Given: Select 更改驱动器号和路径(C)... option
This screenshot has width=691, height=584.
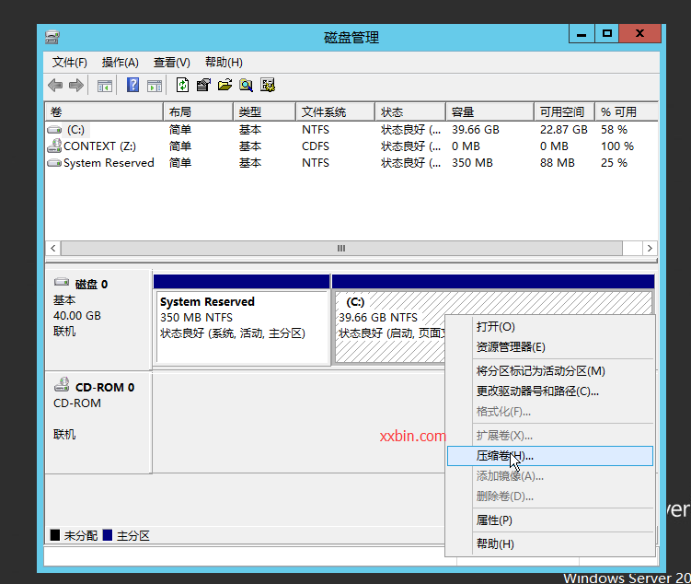Looking at the screenshot, I should coord(550,391).
